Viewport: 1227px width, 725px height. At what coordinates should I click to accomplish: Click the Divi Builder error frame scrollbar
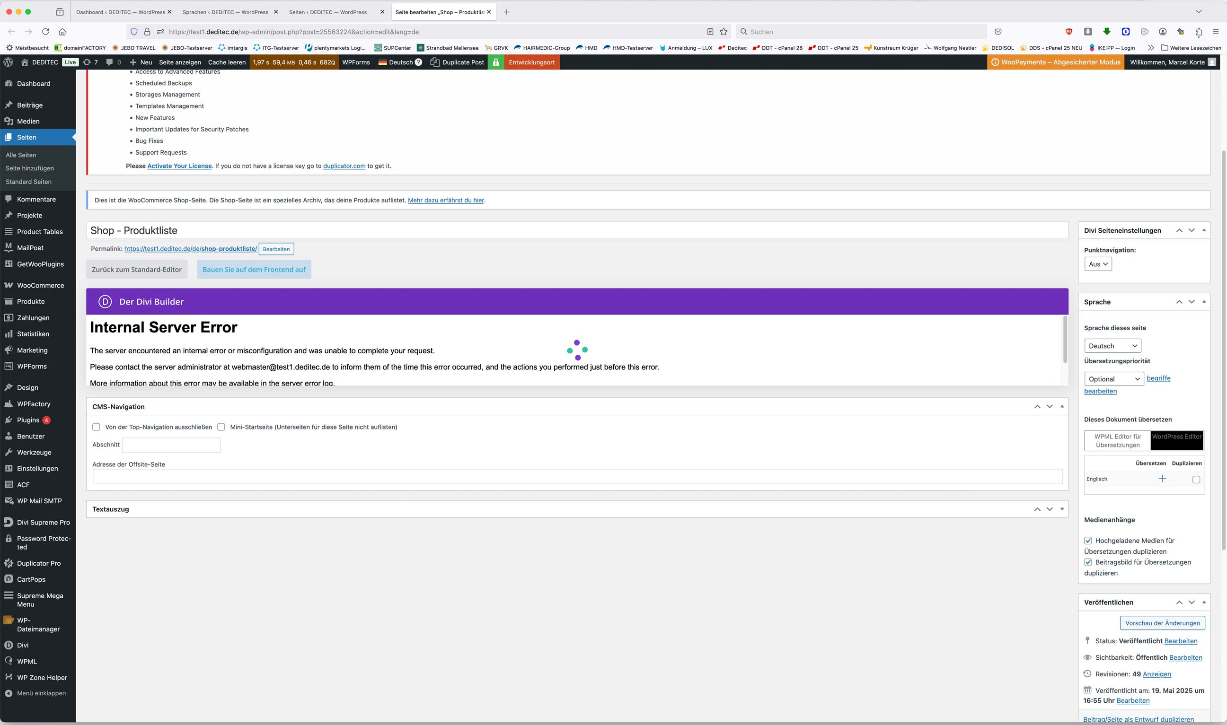coord(1065,340)
